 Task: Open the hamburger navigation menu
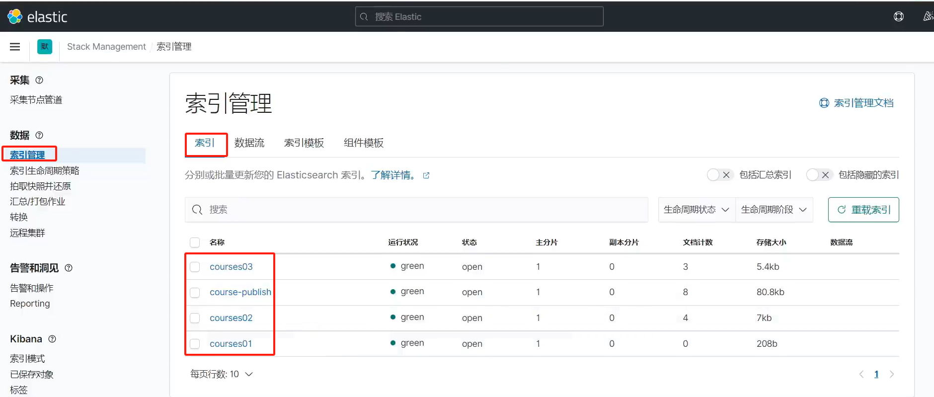pyautogui.click(x=15, y=47)
